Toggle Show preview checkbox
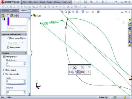 pos(8,47)
